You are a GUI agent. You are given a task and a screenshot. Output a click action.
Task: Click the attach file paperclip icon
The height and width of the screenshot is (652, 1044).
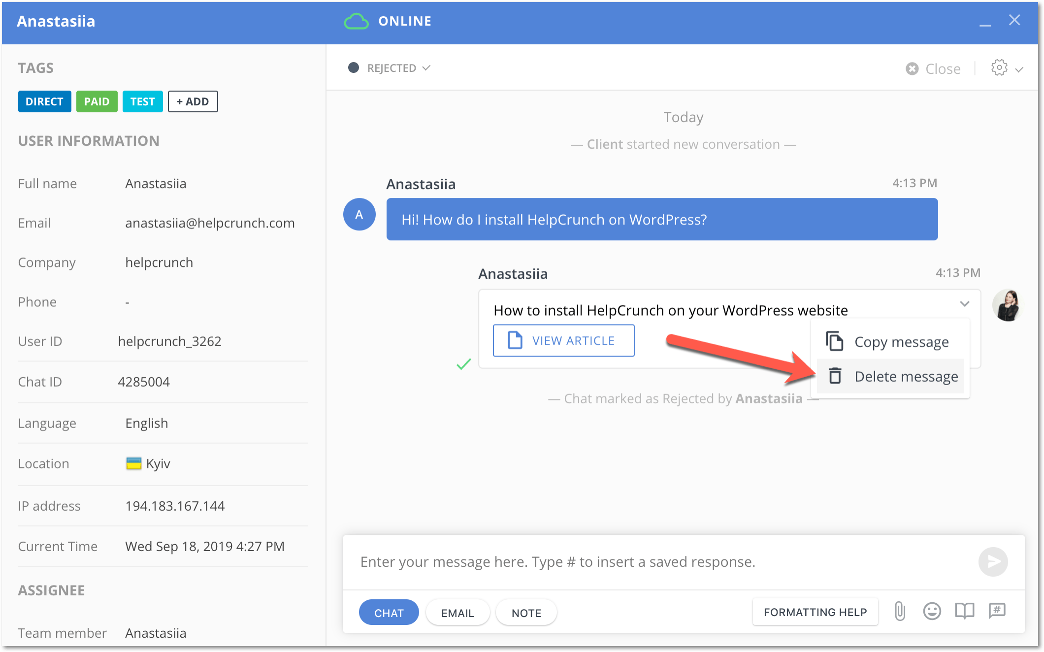(900, 611)
